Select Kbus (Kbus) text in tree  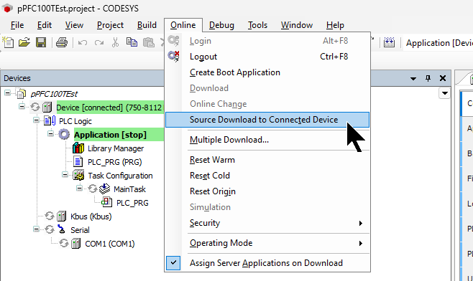91,216
